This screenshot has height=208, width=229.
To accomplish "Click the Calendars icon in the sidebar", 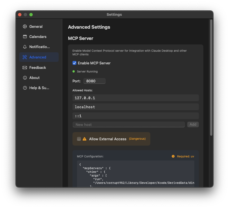I will [25, 37].
